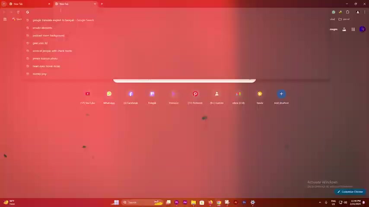Open the WhatsApp shortcut

109,97
